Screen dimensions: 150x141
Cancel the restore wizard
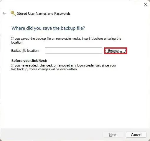[136, 135]
